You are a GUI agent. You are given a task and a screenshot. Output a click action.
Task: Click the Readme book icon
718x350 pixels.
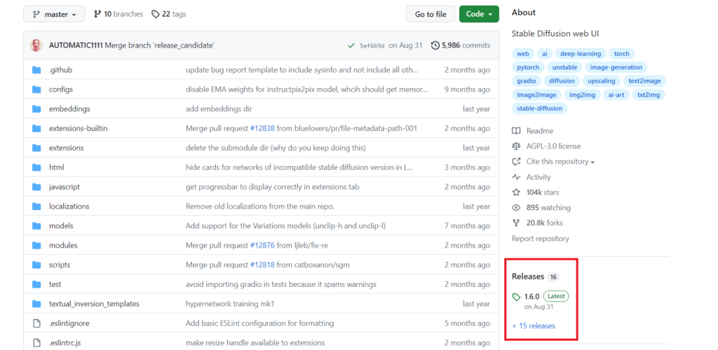coord(516,131)
